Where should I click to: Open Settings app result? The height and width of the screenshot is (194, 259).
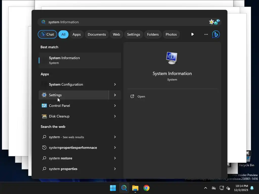click(74, 95)
